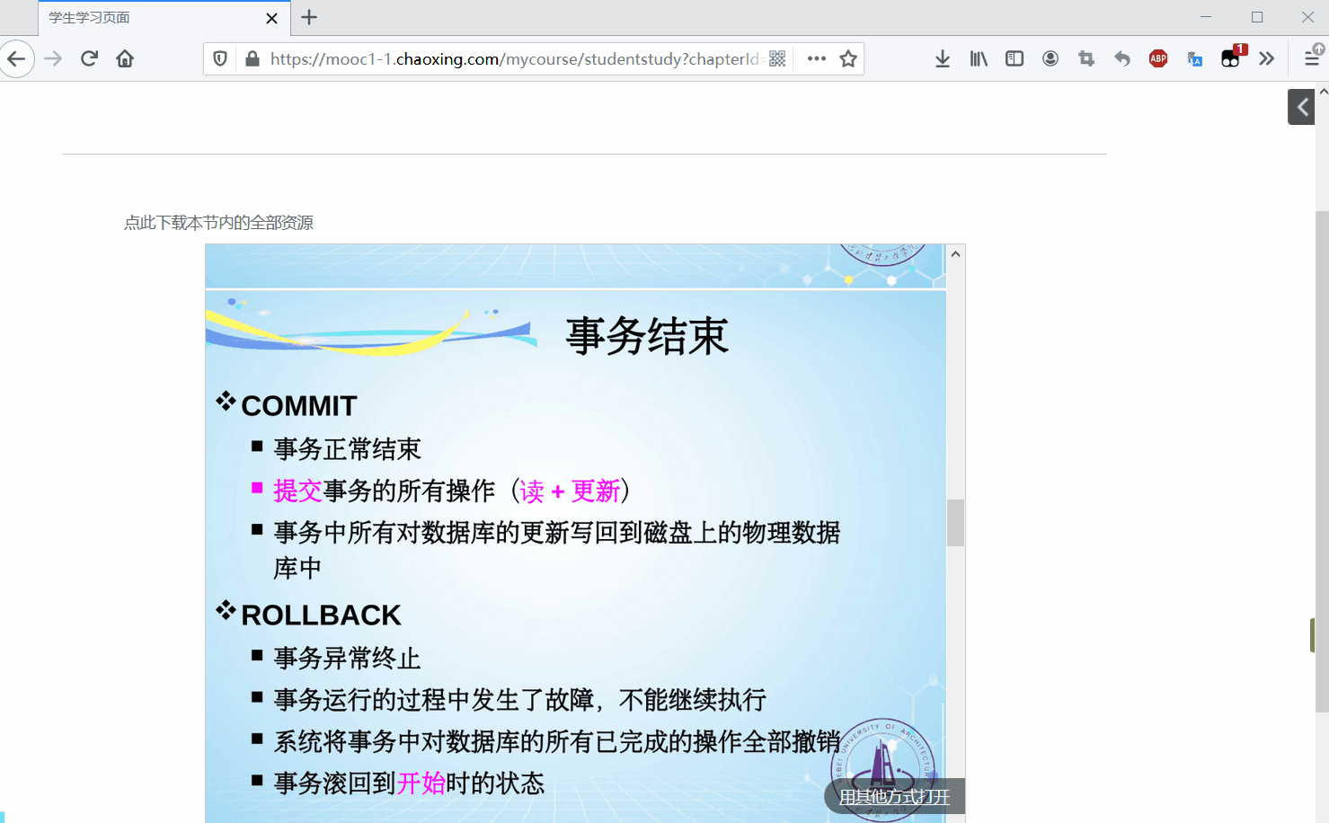Click the slide title 事务结束

(647, 337)
